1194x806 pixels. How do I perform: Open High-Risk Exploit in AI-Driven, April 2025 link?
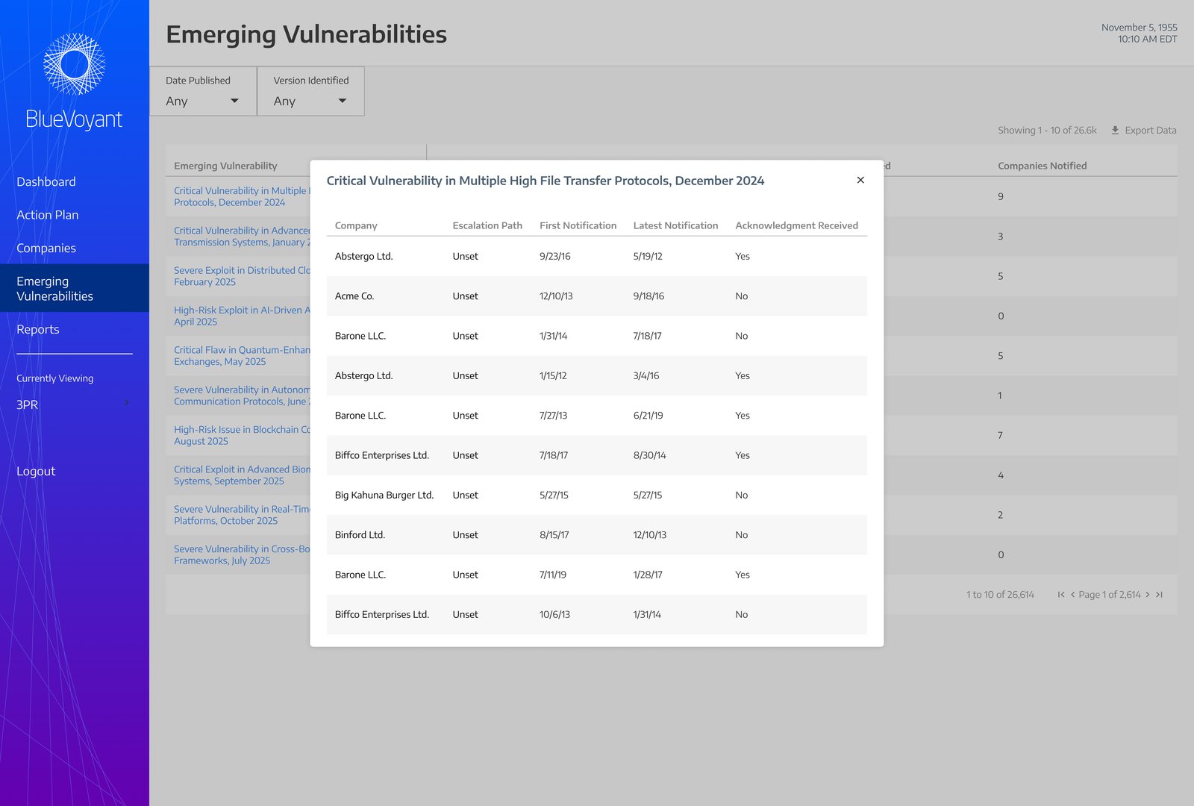point(242,316)
